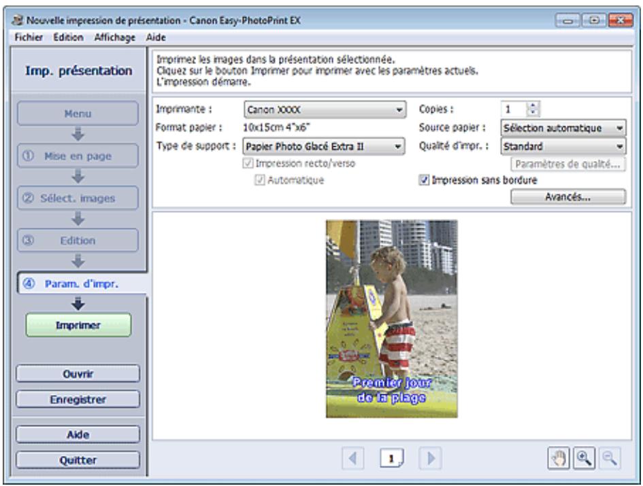Go to step 1 Mise en page
643x486 pixels.
(78, 156)
